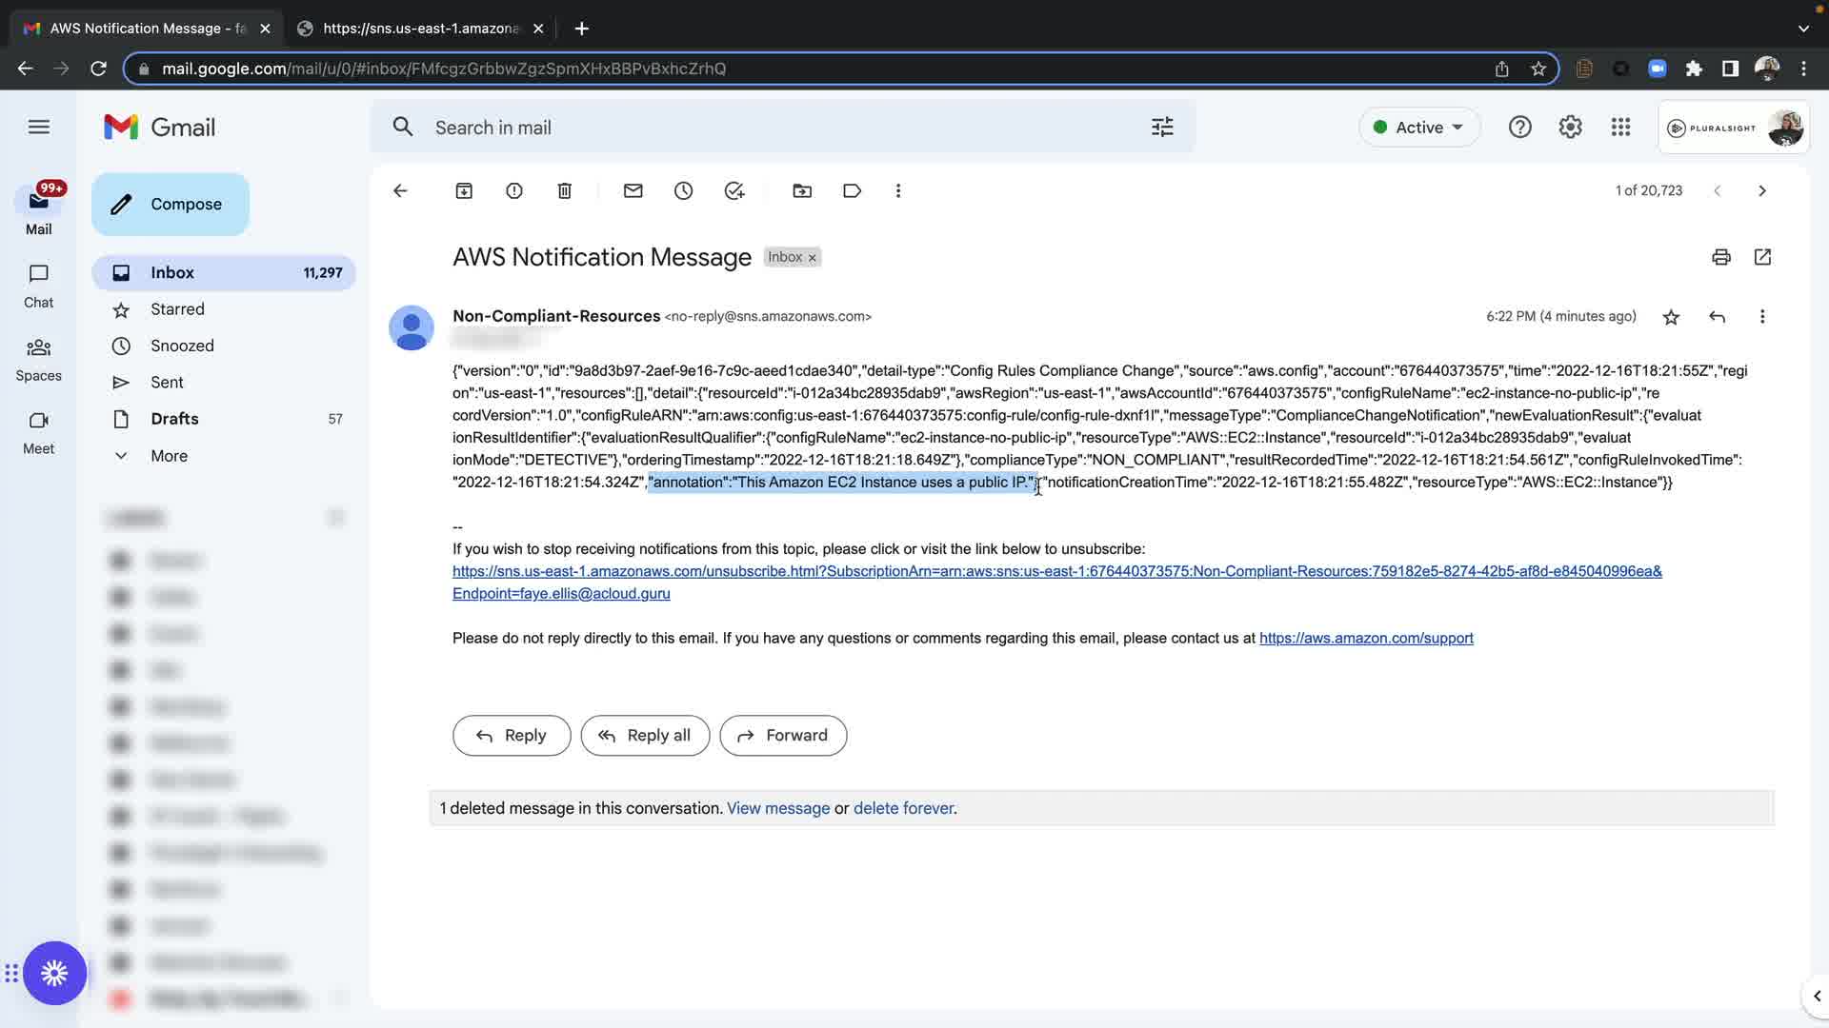Snooze this email with the clock icon
The height and width of the screenshot is (1028, 1829).
(x=684, y=191)
